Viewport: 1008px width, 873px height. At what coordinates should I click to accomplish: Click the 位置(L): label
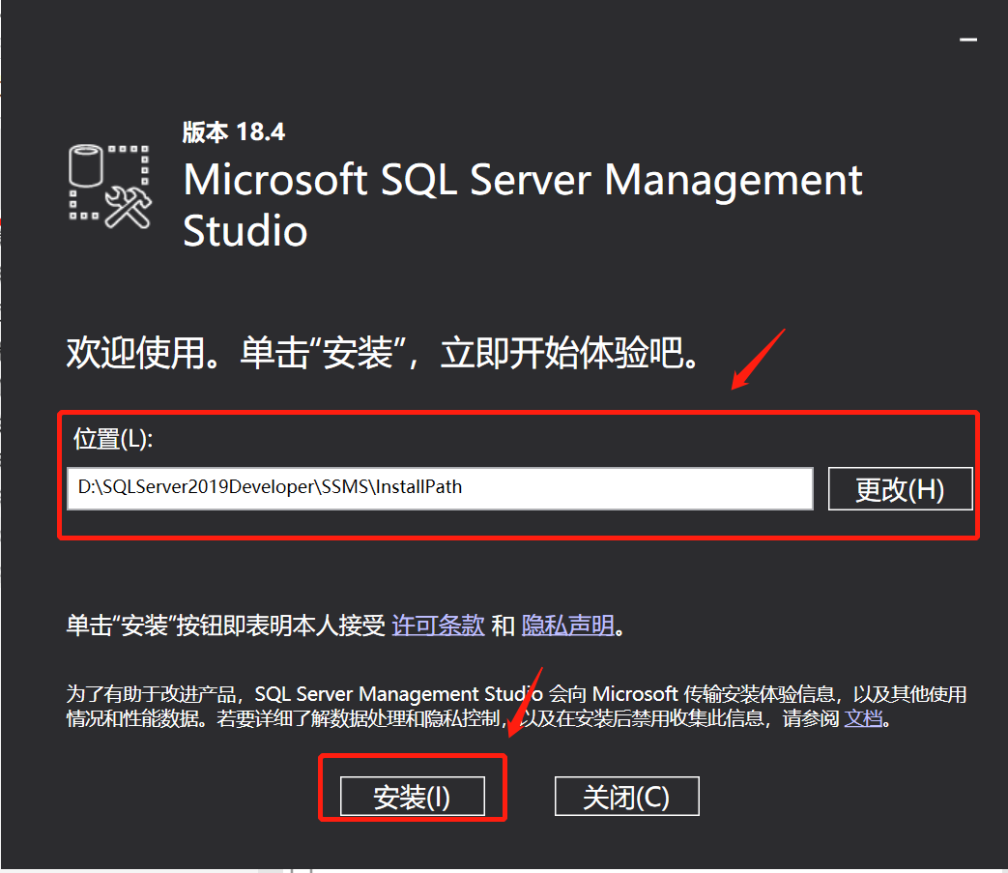point(113,439)
